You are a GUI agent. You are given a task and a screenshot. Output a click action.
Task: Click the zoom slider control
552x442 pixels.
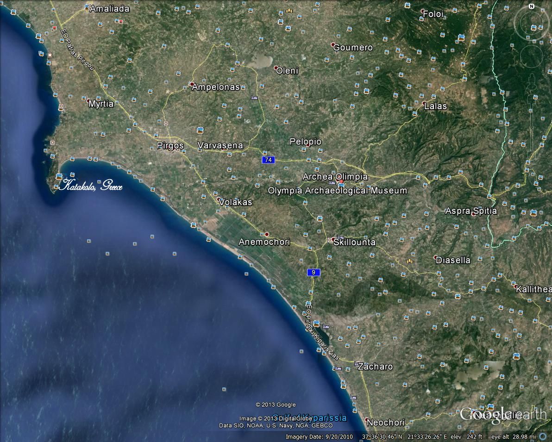(531, 100)
